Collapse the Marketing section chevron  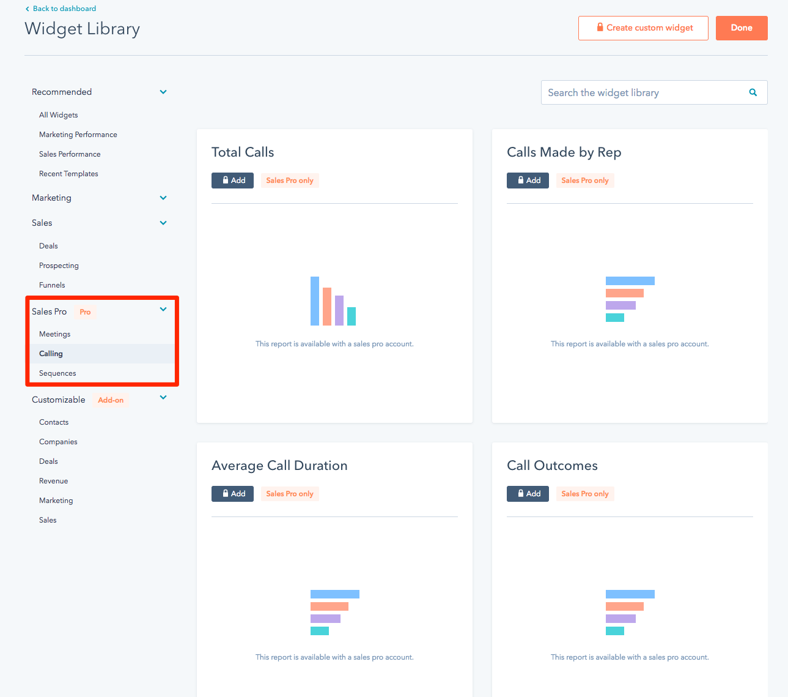(163, 198)
